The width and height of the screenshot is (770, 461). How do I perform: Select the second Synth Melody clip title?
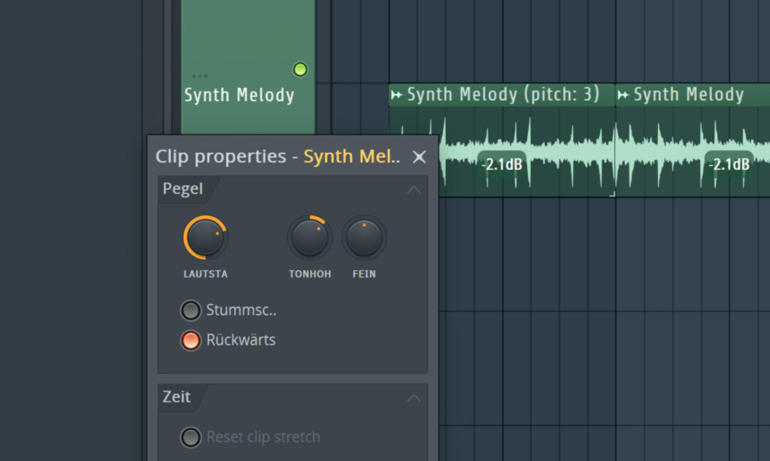689,94
